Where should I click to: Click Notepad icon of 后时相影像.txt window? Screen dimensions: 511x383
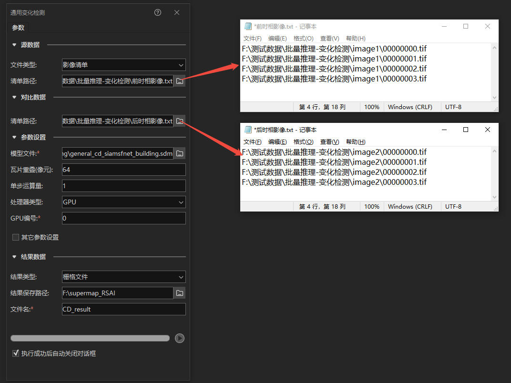[248, 130]
